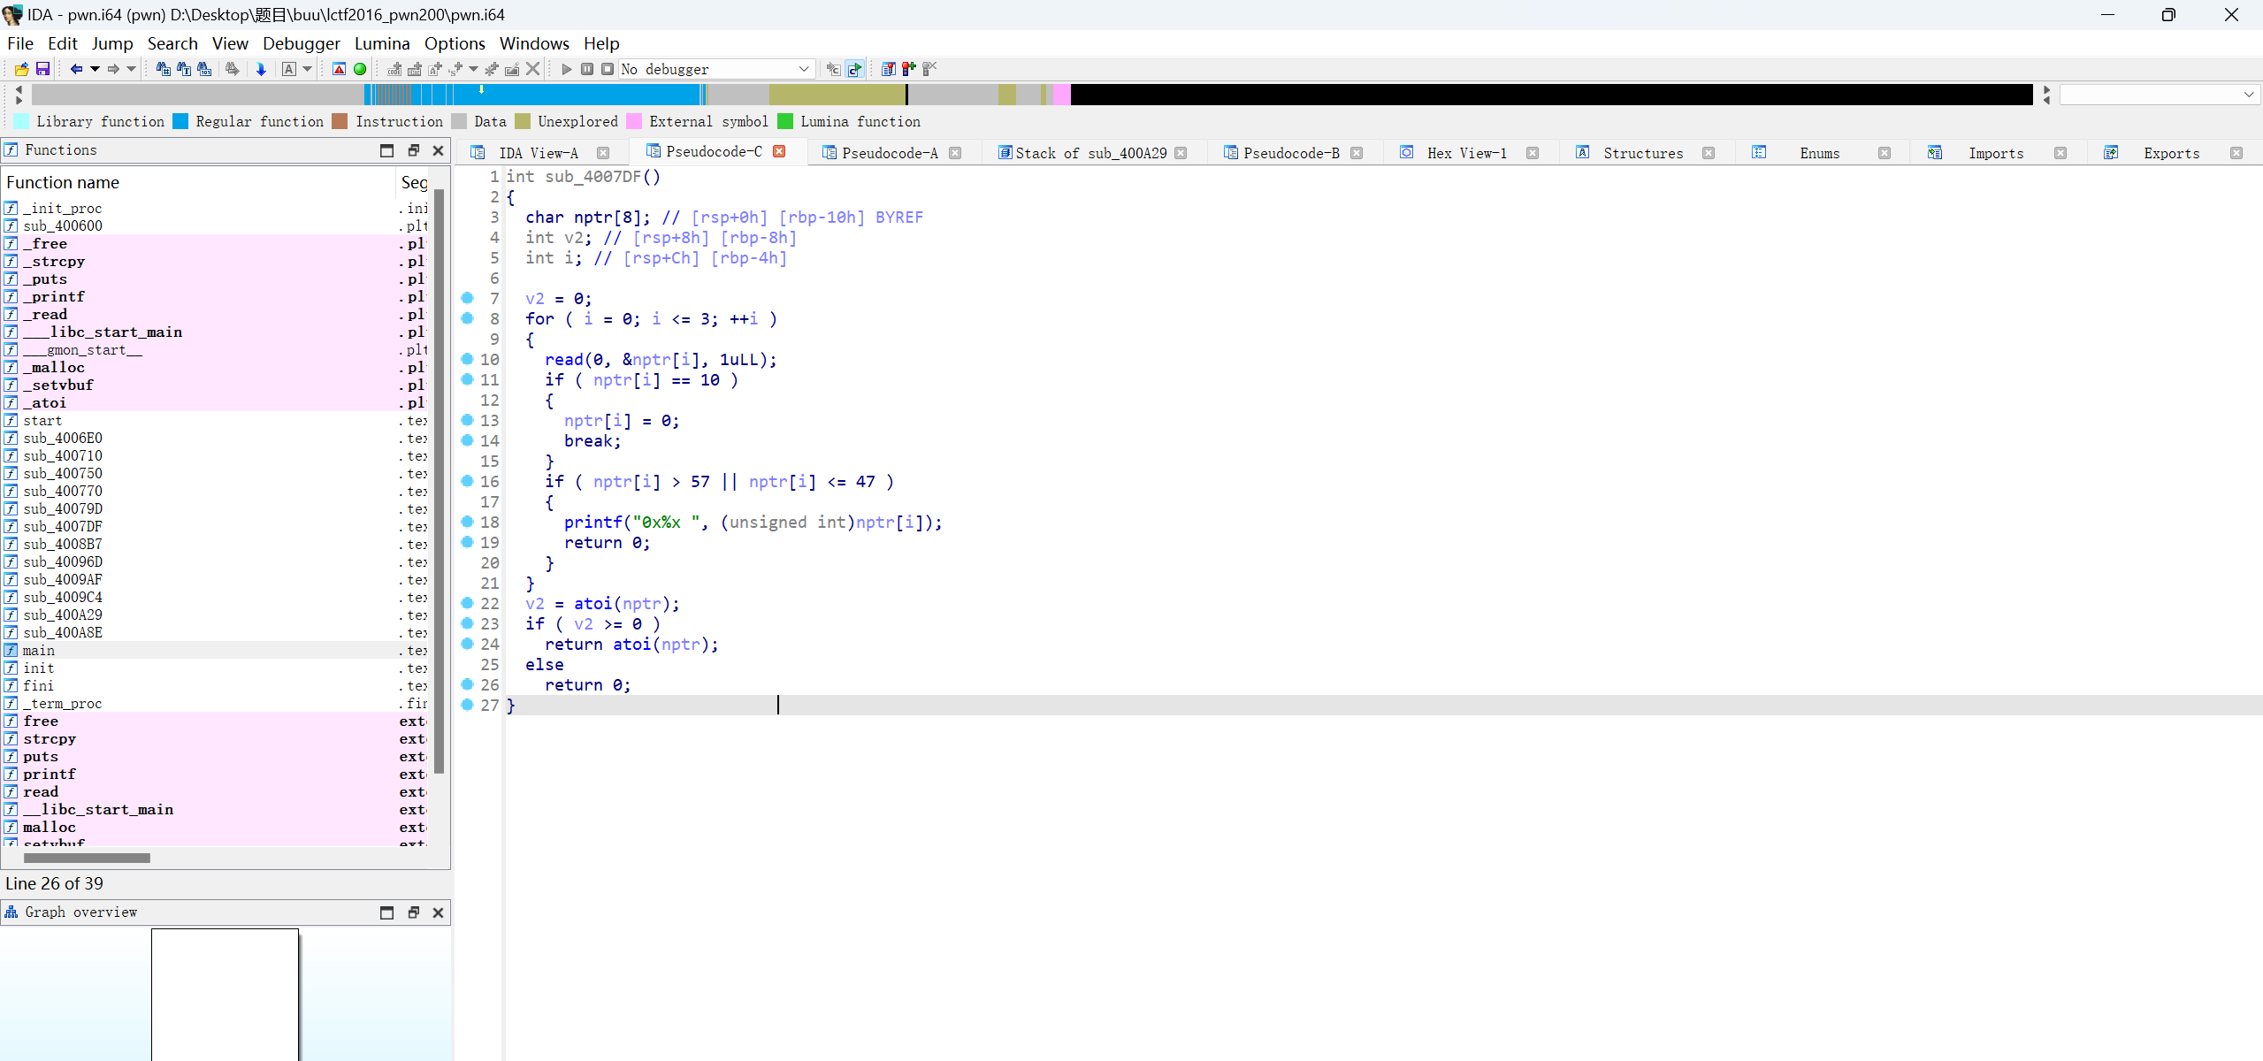Toggle breakpoint dot on line 10
The height and width of the screenshot is (1061, 2263).
click(x=467, y=359)
